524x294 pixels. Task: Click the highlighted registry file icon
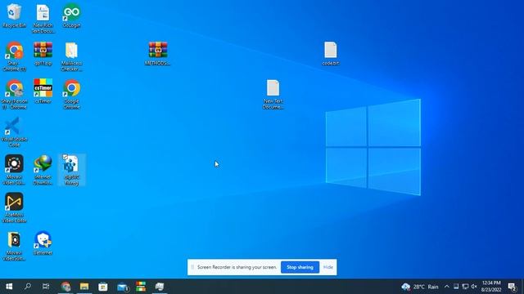tap(71, 170)
